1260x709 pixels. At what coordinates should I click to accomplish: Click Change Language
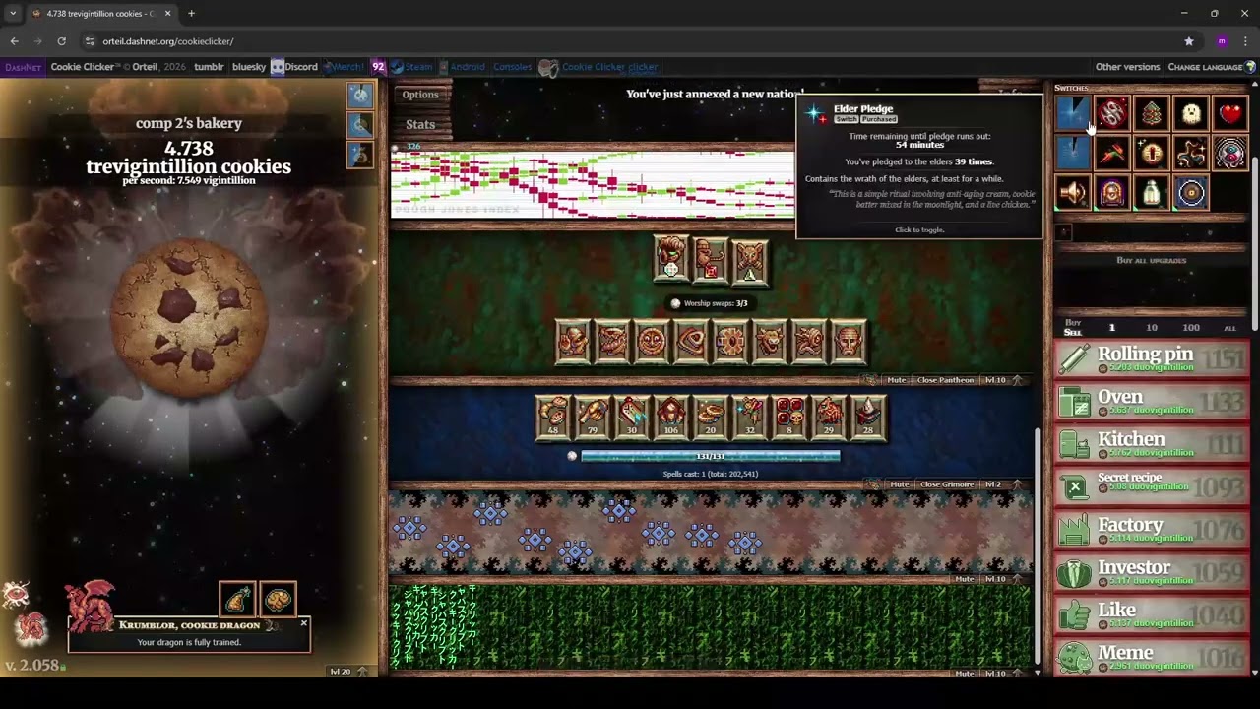click(1211, 67)
